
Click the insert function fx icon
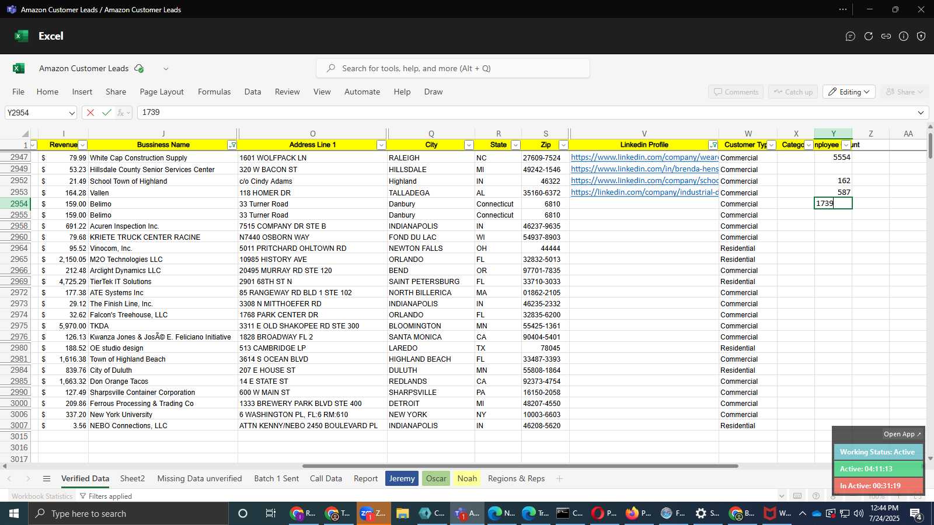pyautogui.click(x=121, y=113)
